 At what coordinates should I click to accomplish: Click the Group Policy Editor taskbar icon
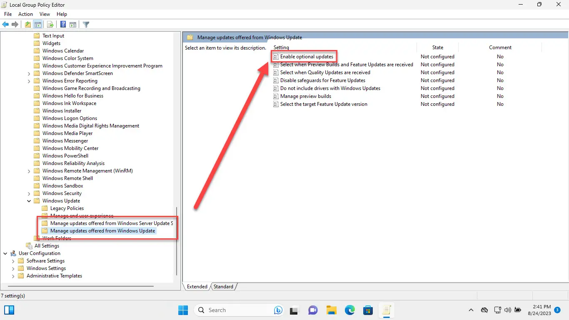pos(386,310)
